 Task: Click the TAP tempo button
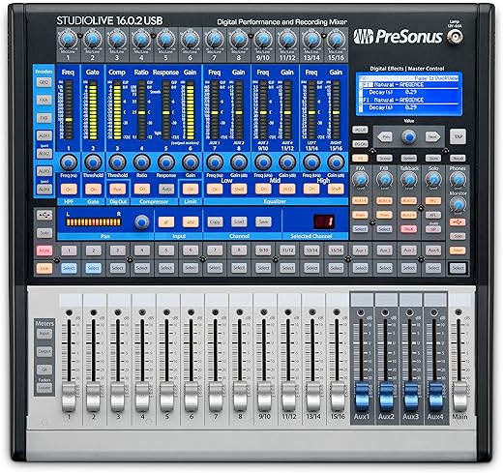pyautogui.click(x=458, y=136)
